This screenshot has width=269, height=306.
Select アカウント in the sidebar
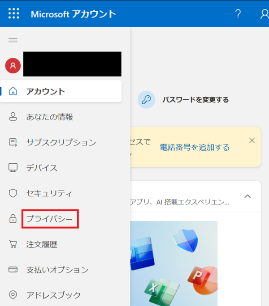point(61,91)
